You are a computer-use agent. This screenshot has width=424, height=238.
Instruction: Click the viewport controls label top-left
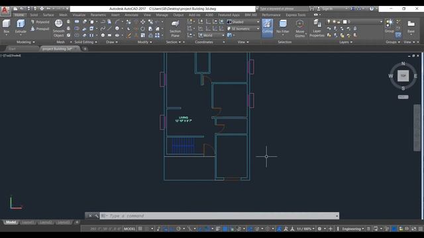[11, 56]
